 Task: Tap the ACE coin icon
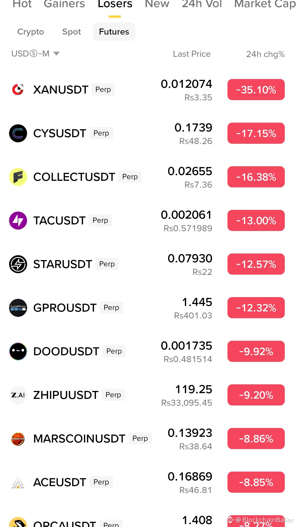point(18,482)
